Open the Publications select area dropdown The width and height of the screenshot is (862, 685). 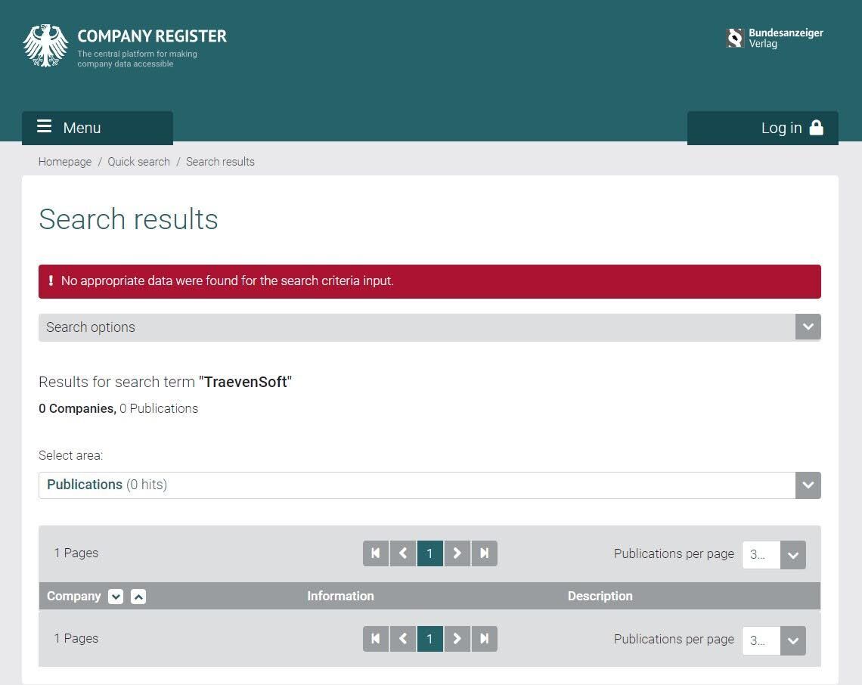pos(429,485)
